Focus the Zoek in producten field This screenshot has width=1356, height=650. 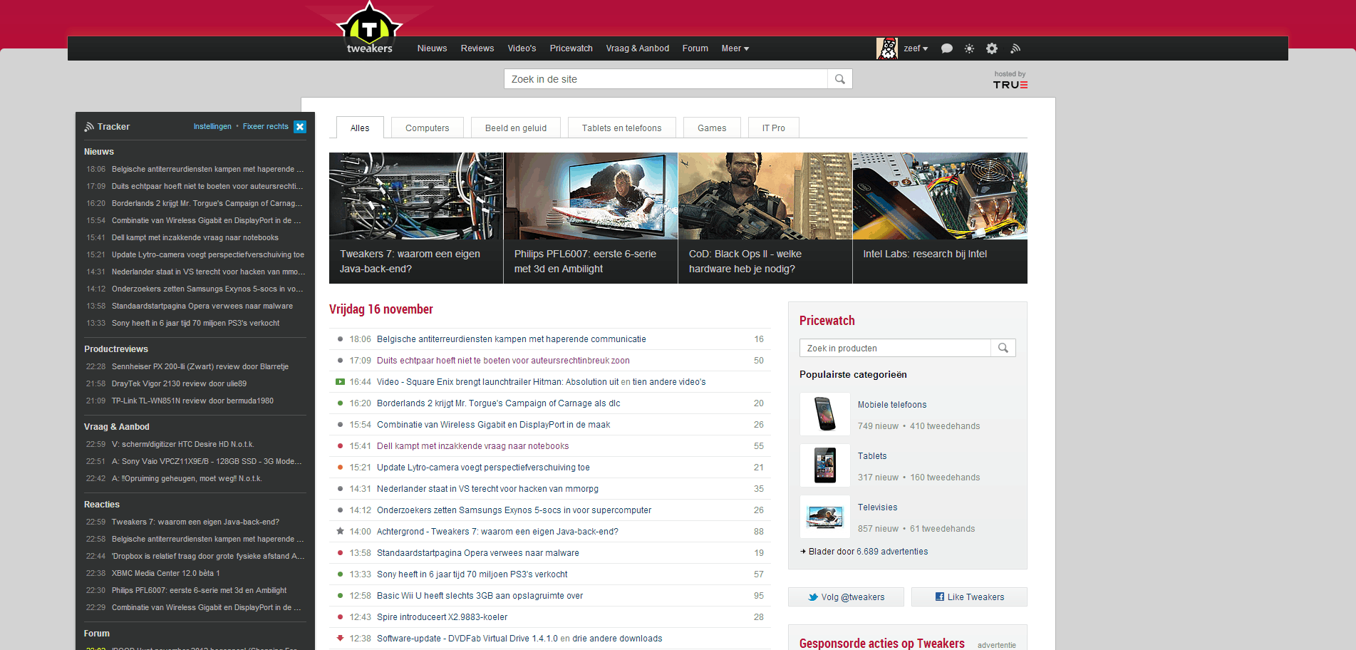[x=895, y=348]
